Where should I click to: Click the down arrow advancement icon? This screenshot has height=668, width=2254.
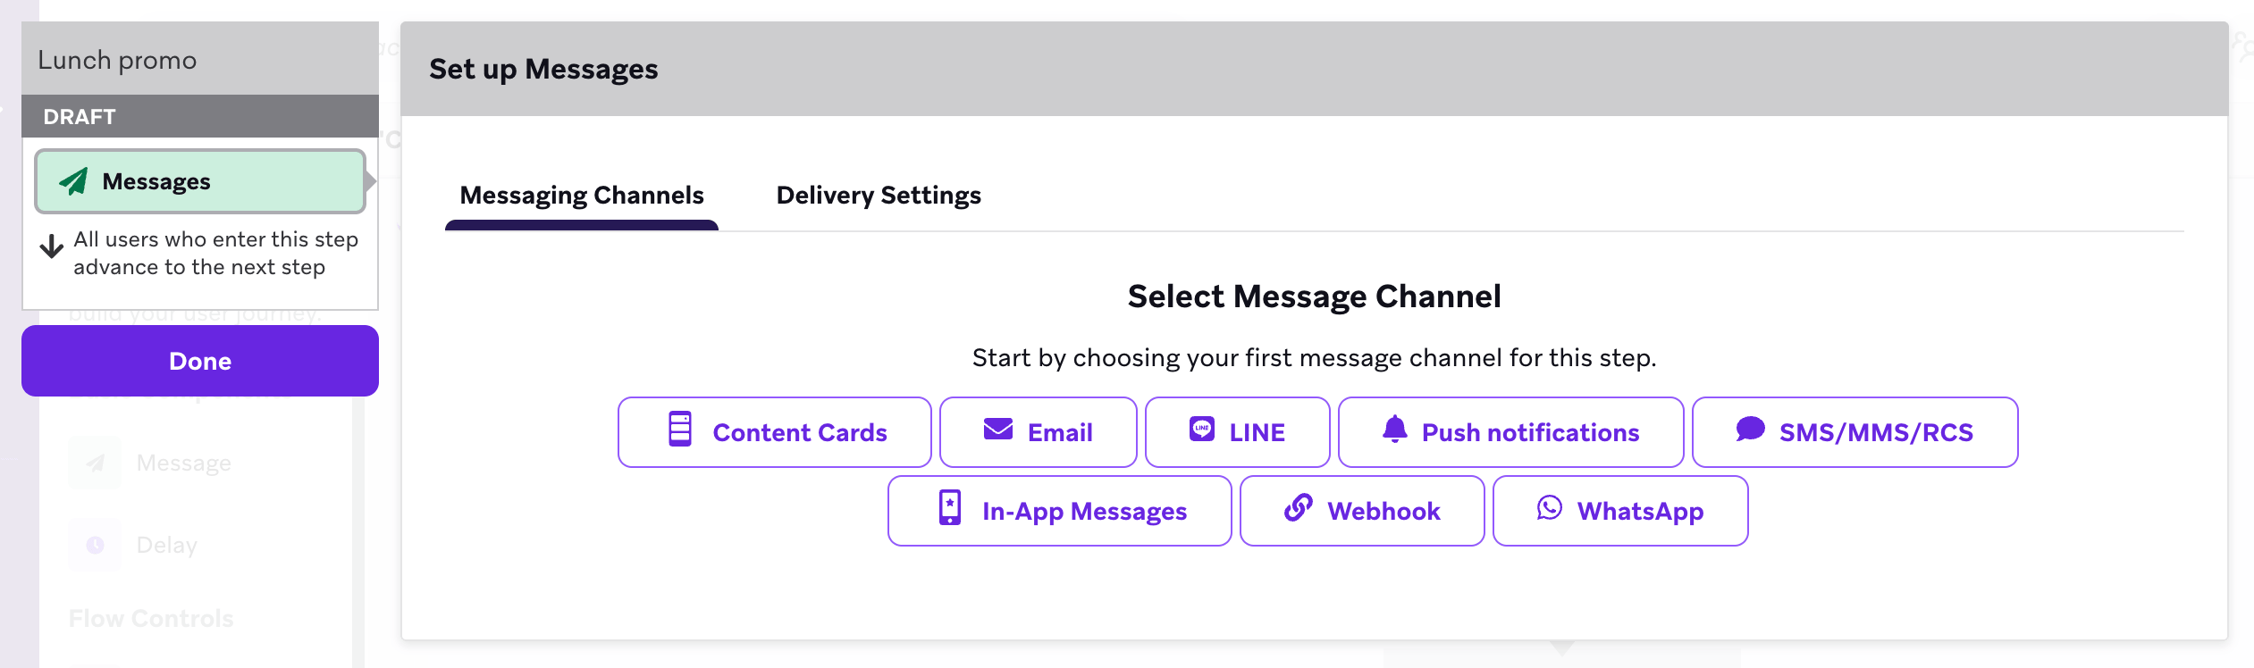[52, 246]
